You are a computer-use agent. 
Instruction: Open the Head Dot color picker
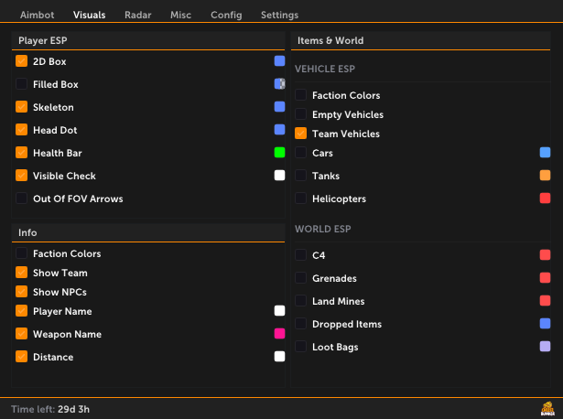tap(280, 130)
